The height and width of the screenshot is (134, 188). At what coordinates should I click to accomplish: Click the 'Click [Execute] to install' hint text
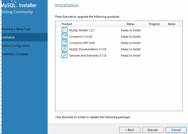click(93, 117)
